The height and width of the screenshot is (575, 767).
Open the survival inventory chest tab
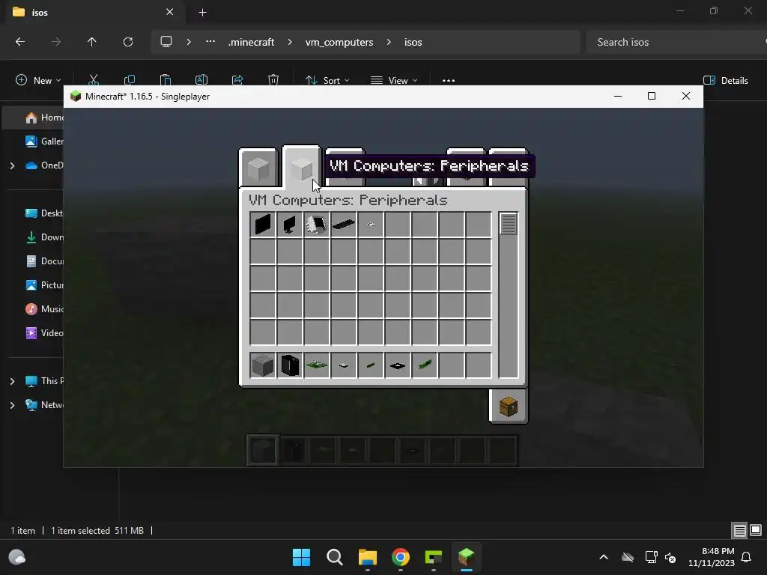click(509, 407)
